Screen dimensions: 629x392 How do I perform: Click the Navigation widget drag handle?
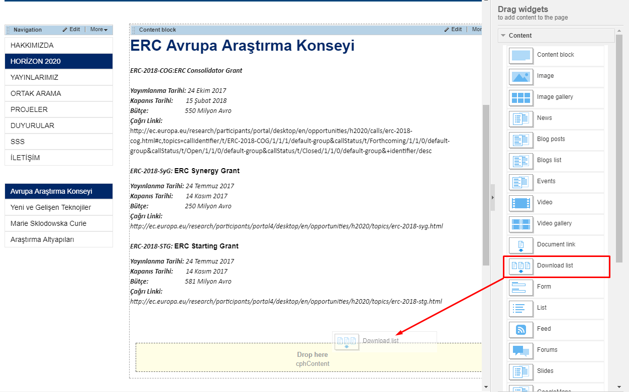[x=8, y=30]
